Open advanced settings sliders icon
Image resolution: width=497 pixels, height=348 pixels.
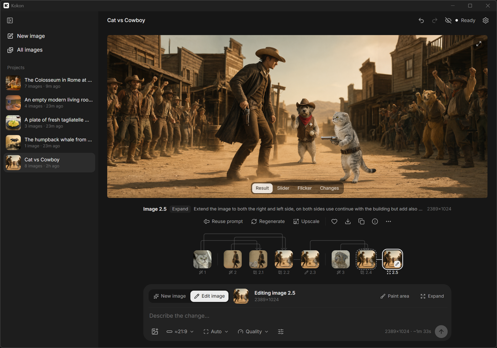click(x=281, y=331)
